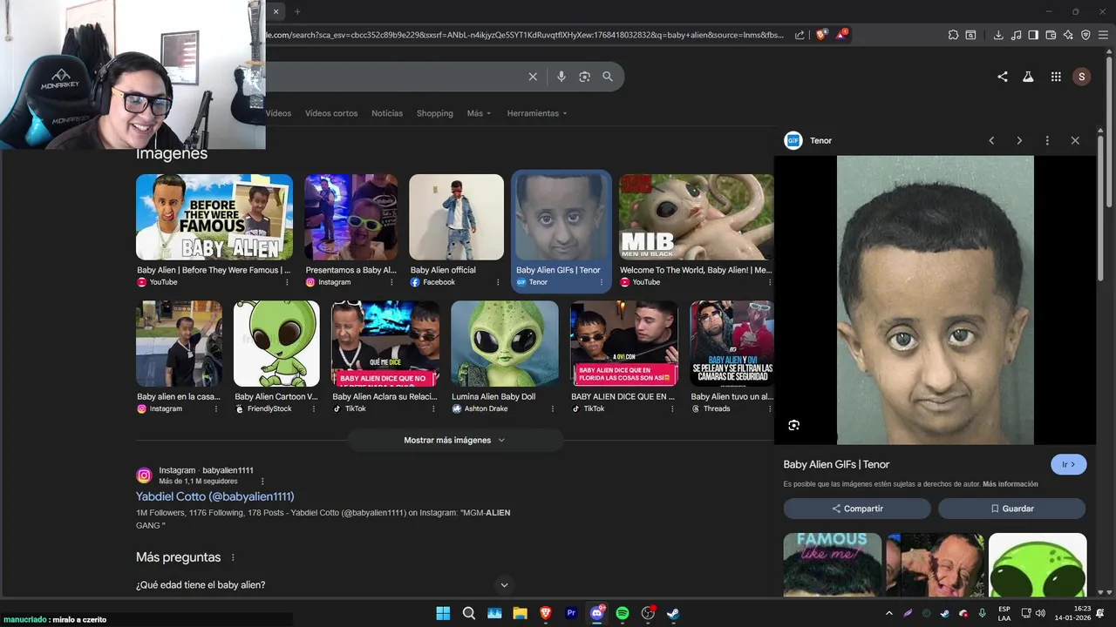1116x627 pixels.
Task: Open the preview panel's three-dot options menu
Action: click(1047, 140)
